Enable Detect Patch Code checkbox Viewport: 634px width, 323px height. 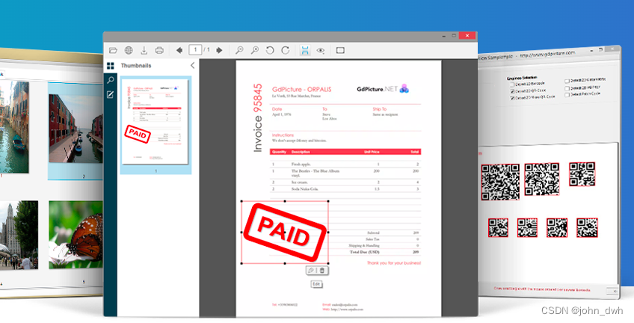567,95
